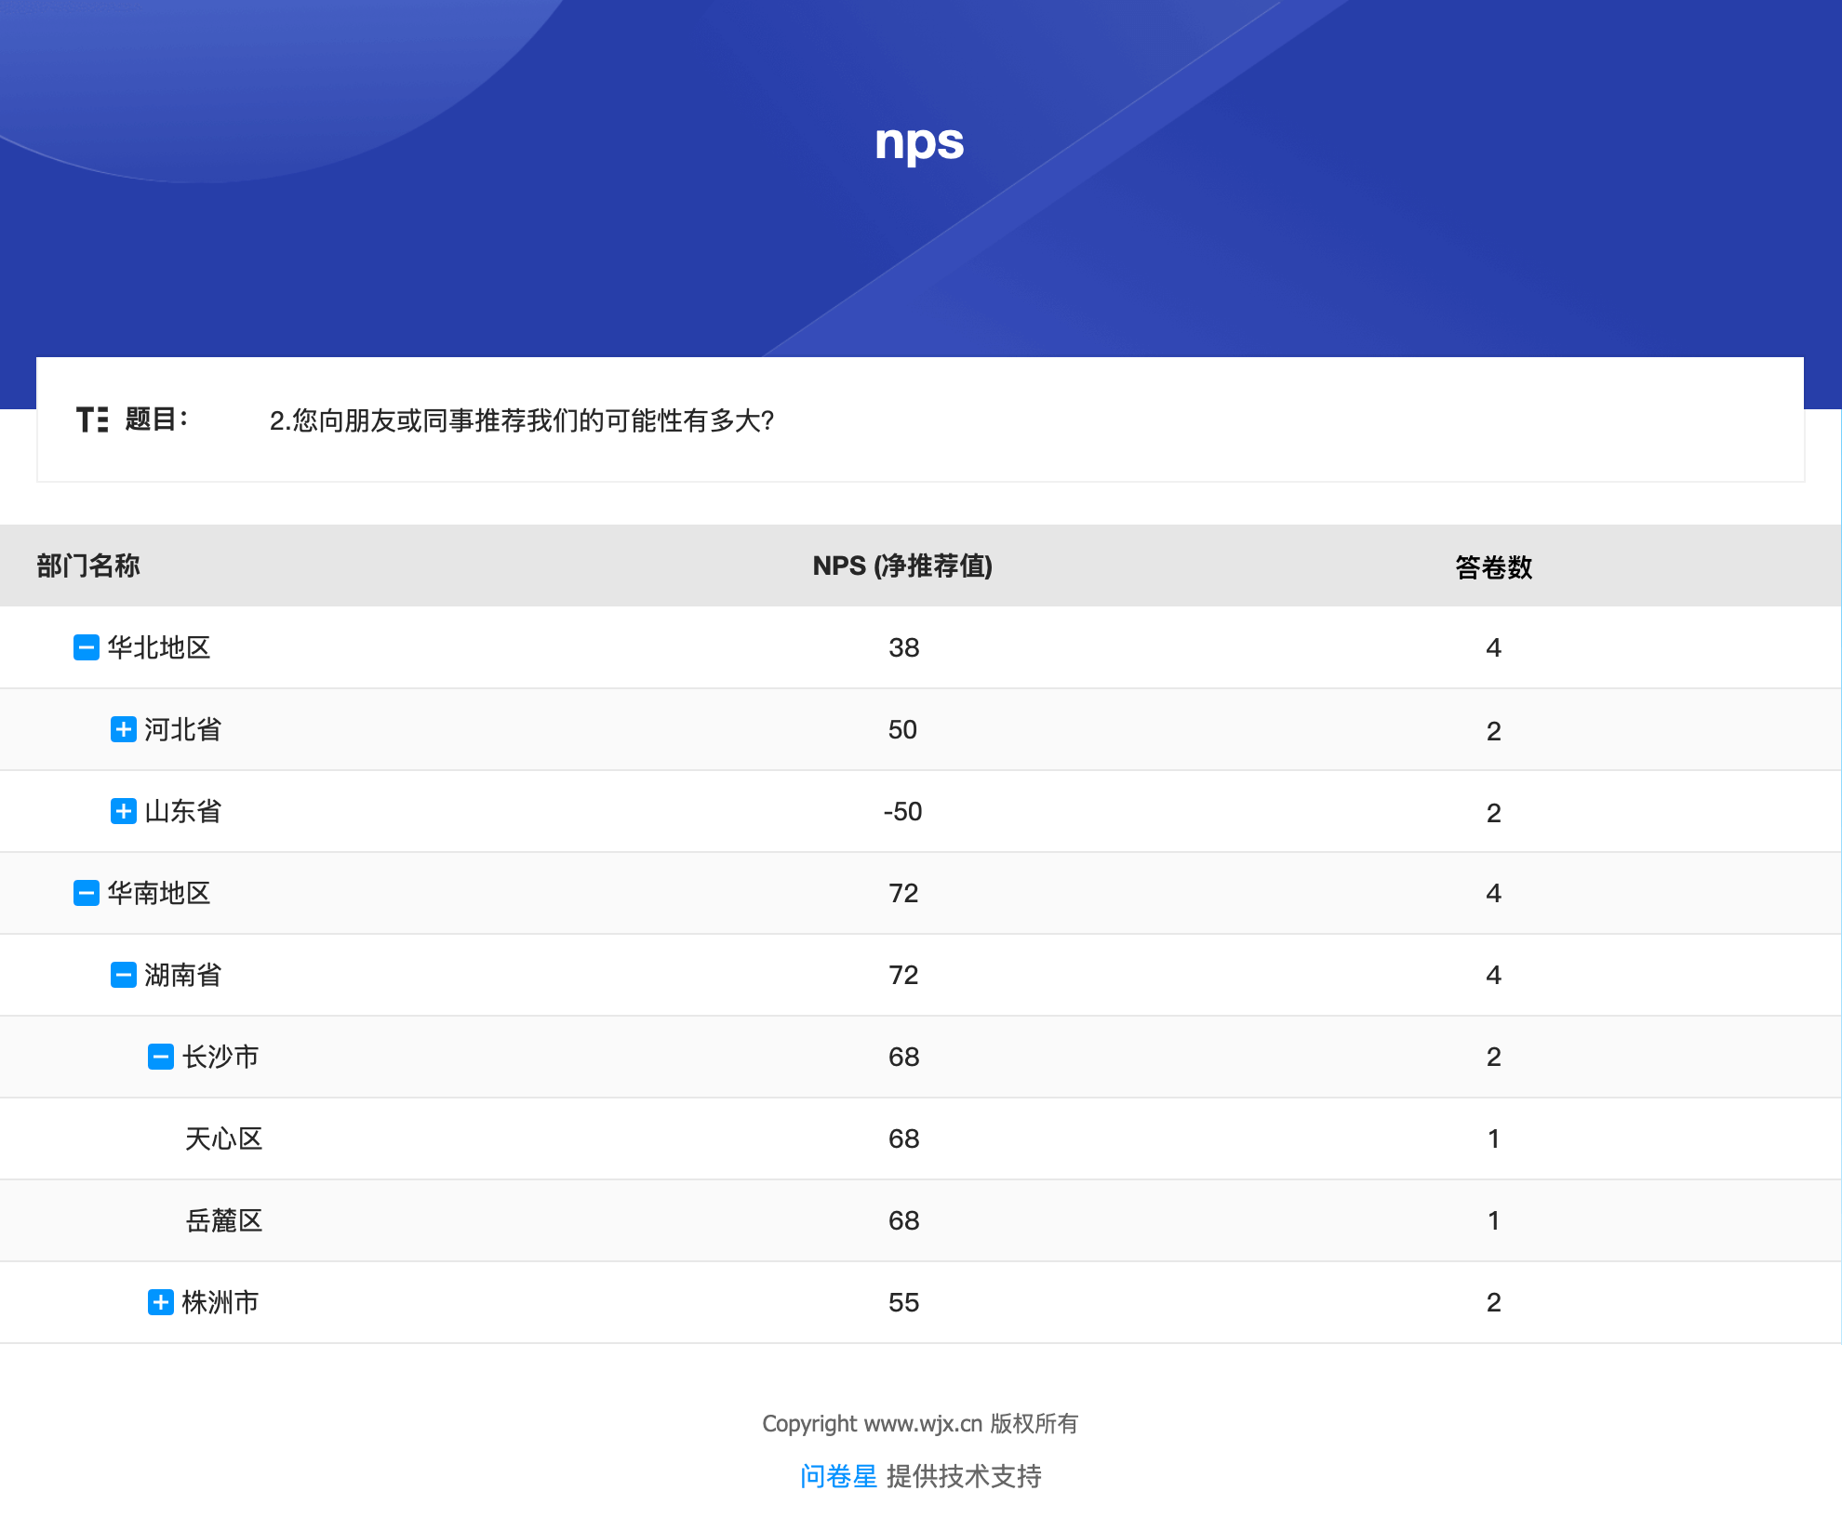Screen dimensions: 1842x1531
Task: Expand the 河北省 row
Action: pyautogui.click(x=123, y=729)
